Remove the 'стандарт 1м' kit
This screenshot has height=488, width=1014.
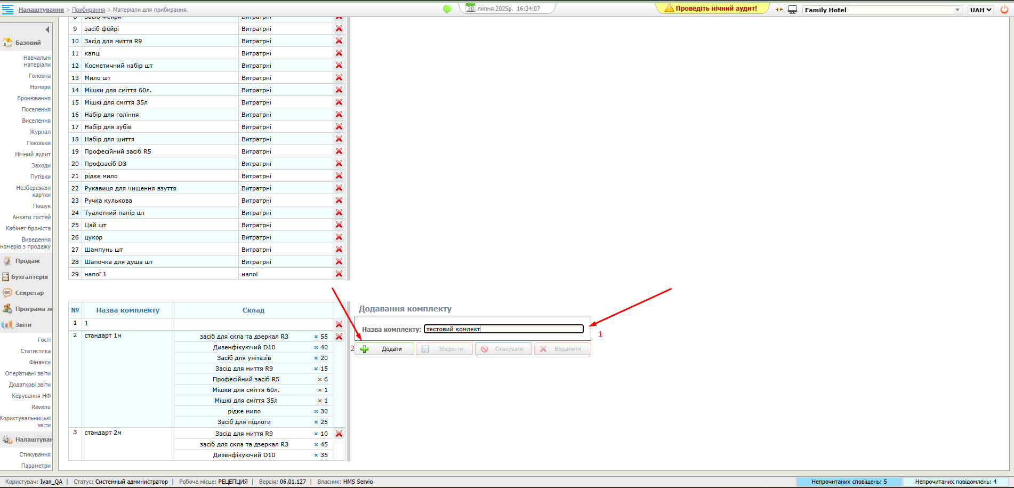pyautogui.click(x=339, y=337)
